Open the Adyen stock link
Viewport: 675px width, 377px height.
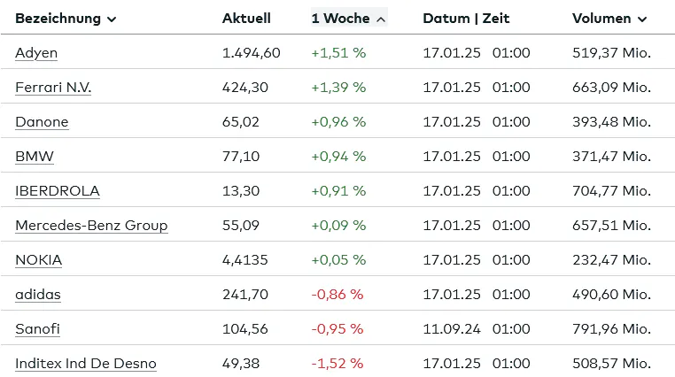point(36,53)
